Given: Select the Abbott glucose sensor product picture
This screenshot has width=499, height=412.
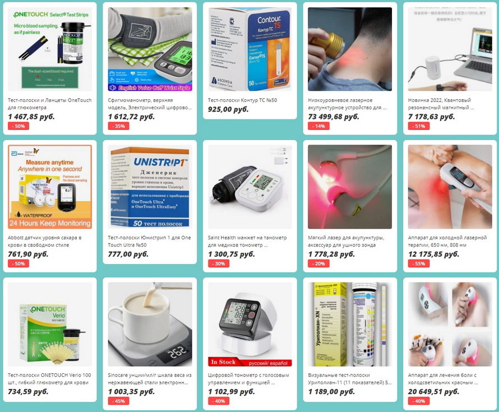Looking at the screenshot, I should pos(50,187).
